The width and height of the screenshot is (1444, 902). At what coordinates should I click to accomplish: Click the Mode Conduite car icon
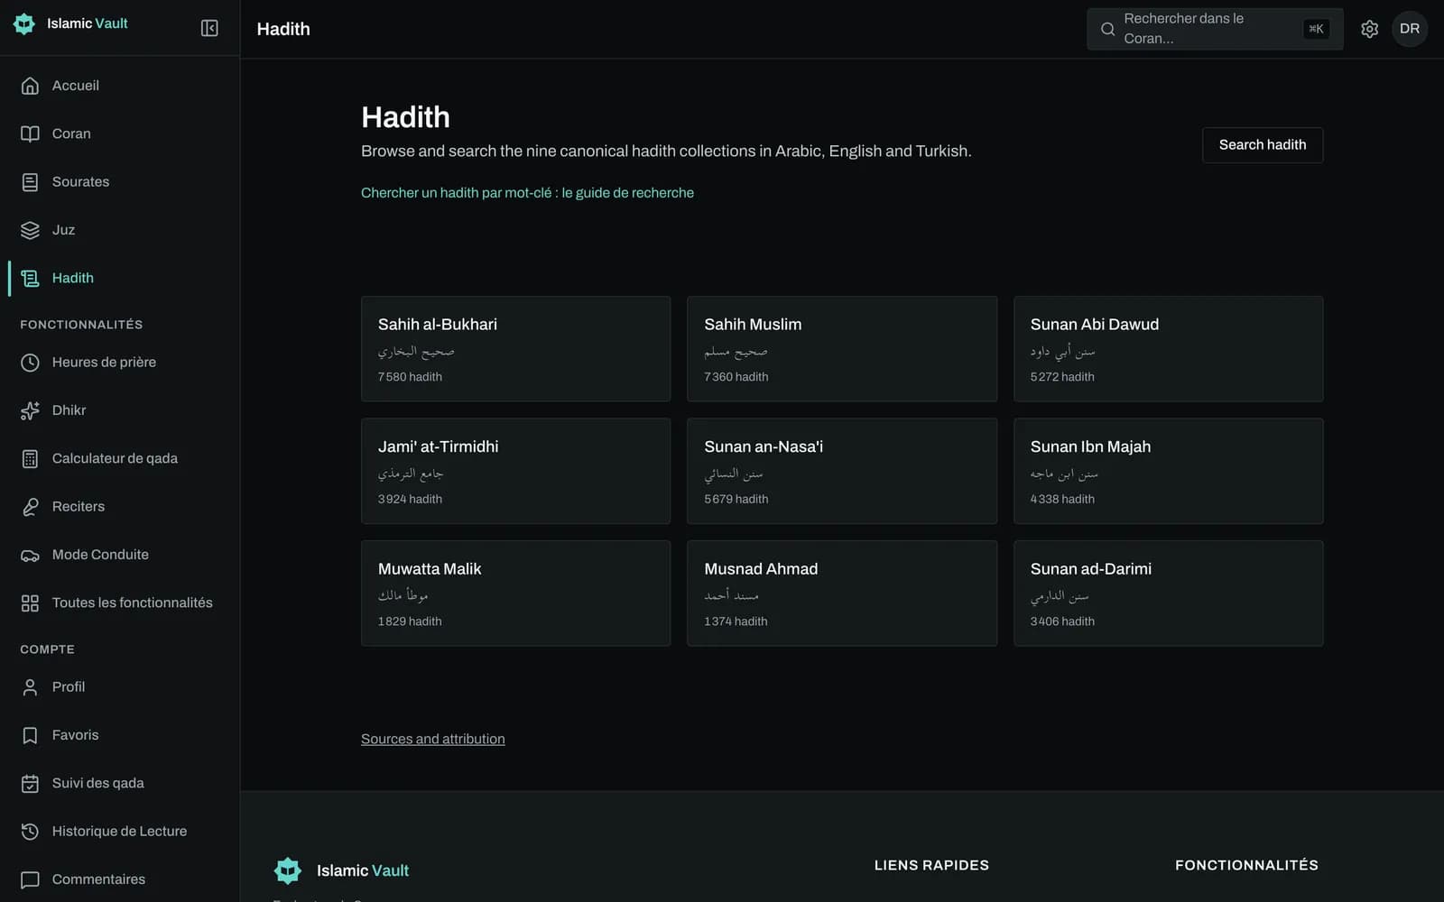point(30,555)
